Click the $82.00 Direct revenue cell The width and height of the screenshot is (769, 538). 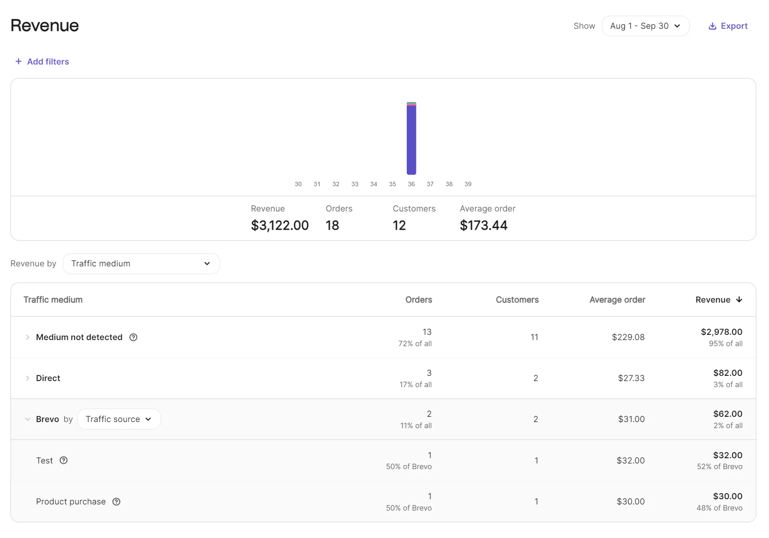tap(728, 373)
